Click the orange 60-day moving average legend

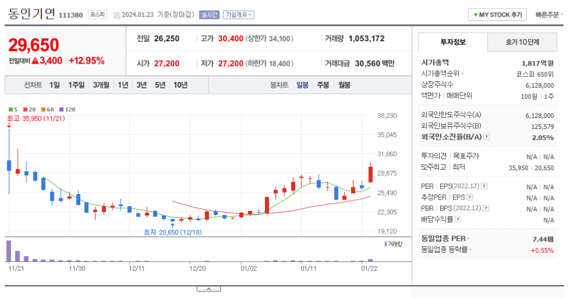tap(48, 110)
